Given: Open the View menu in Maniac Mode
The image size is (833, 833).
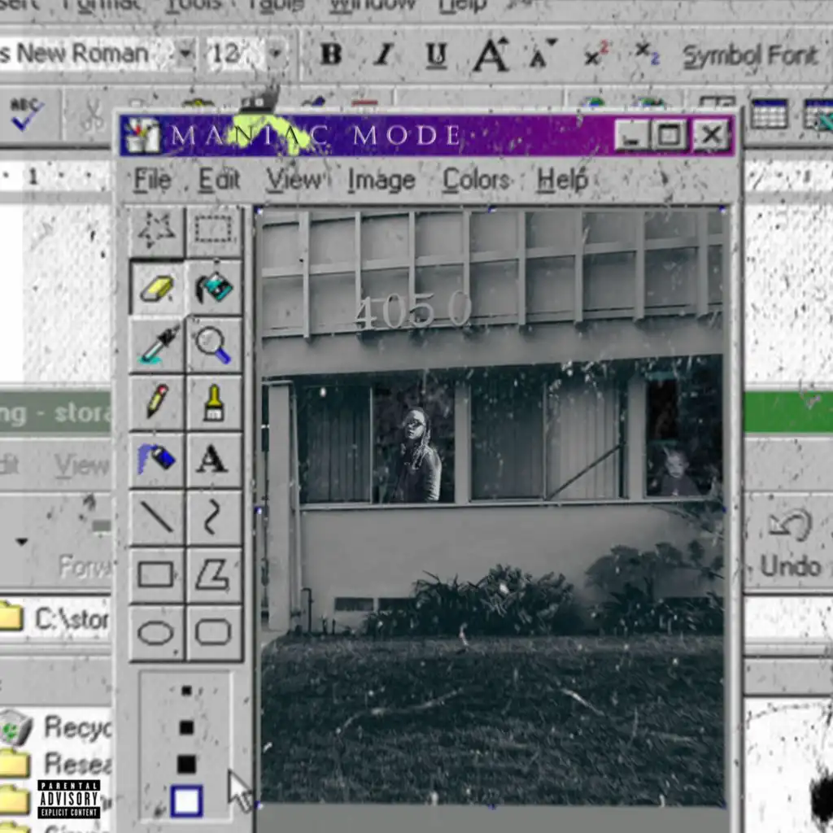Looking at the screenshot, I should coord(294,180).
